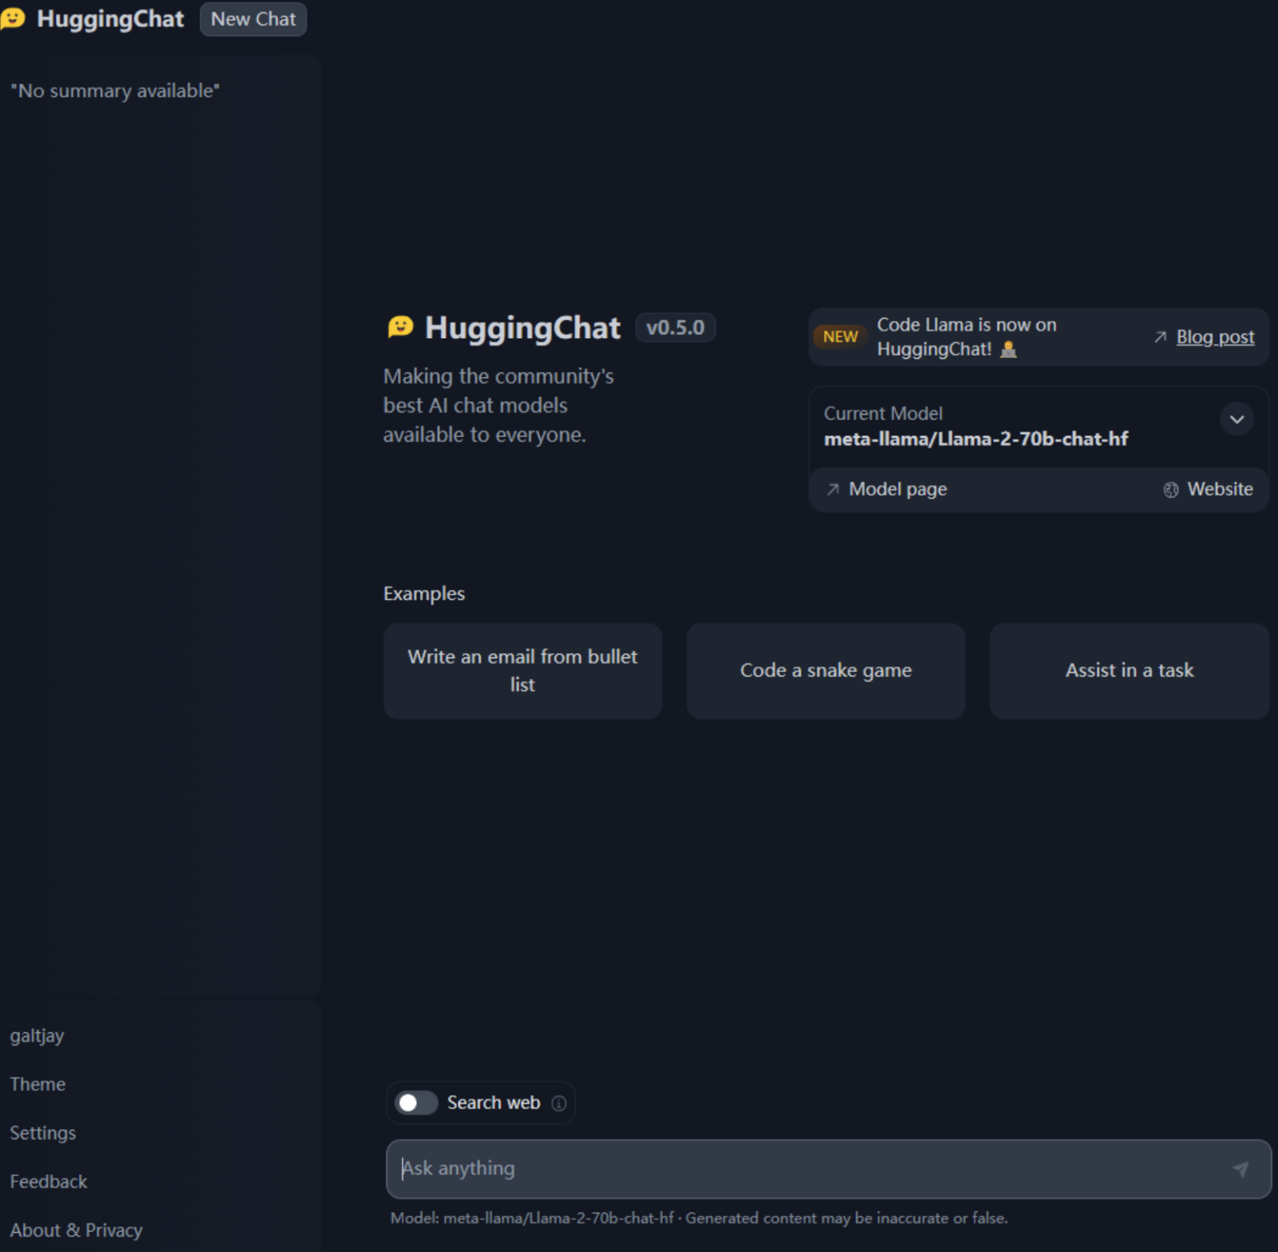
Task: Click the HuggingChat smiley logo in sidebar
Action: [x=13, y=18]
